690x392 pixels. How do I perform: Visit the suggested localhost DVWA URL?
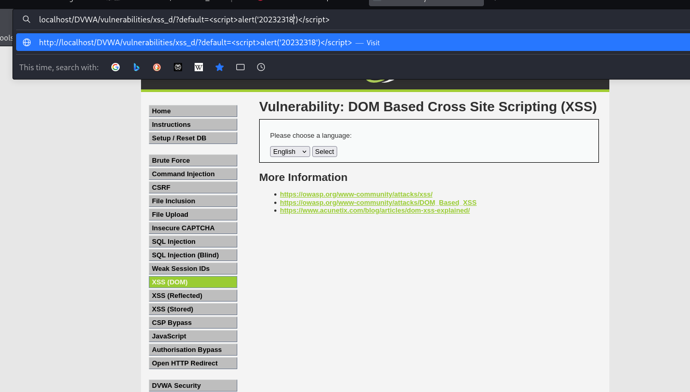point(353,43)
